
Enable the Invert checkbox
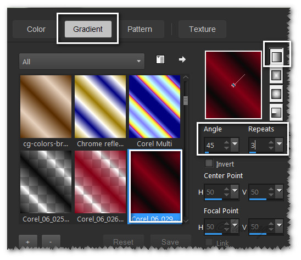[209, 163]
